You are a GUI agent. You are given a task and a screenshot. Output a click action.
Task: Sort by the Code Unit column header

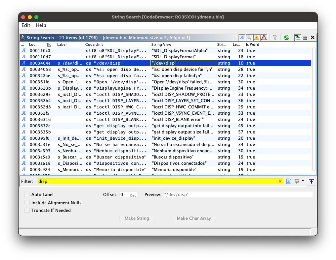coord(94,44)
